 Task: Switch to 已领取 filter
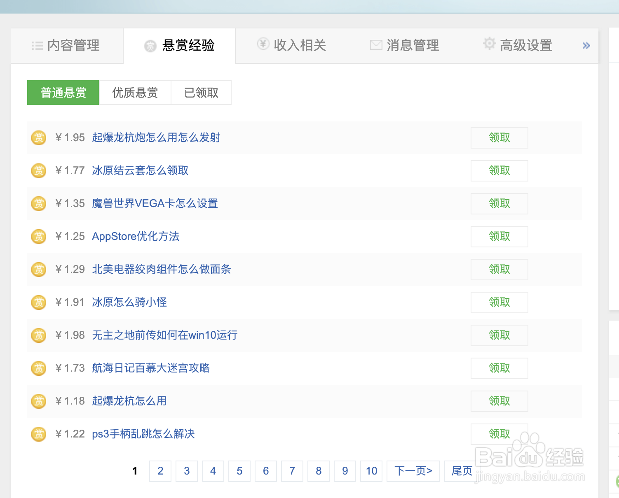click(x=201, y=93)
